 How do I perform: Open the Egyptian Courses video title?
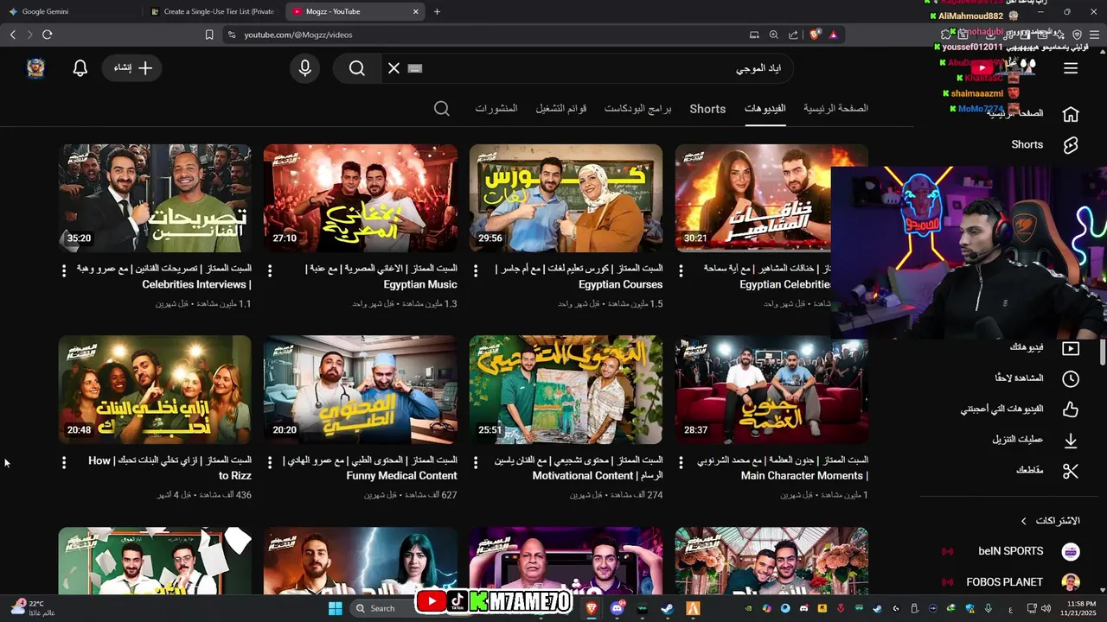[x=577, y=276]
